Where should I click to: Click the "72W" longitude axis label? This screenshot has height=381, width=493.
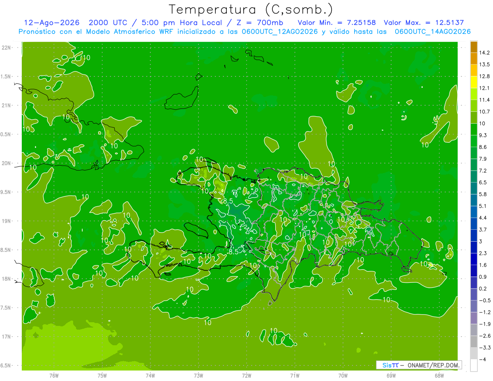[246, 375]
